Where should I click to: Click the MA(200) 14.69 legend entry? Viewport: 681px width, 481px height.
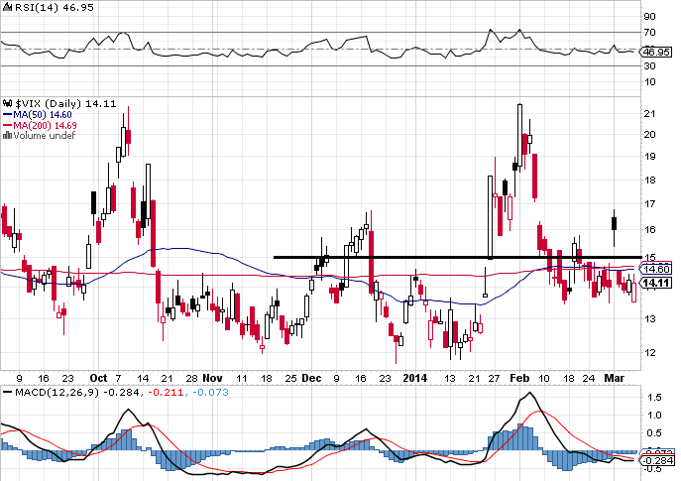40,126
